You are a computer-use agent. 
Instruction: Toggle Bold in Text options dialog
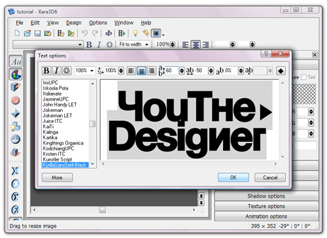click(46, 71)
